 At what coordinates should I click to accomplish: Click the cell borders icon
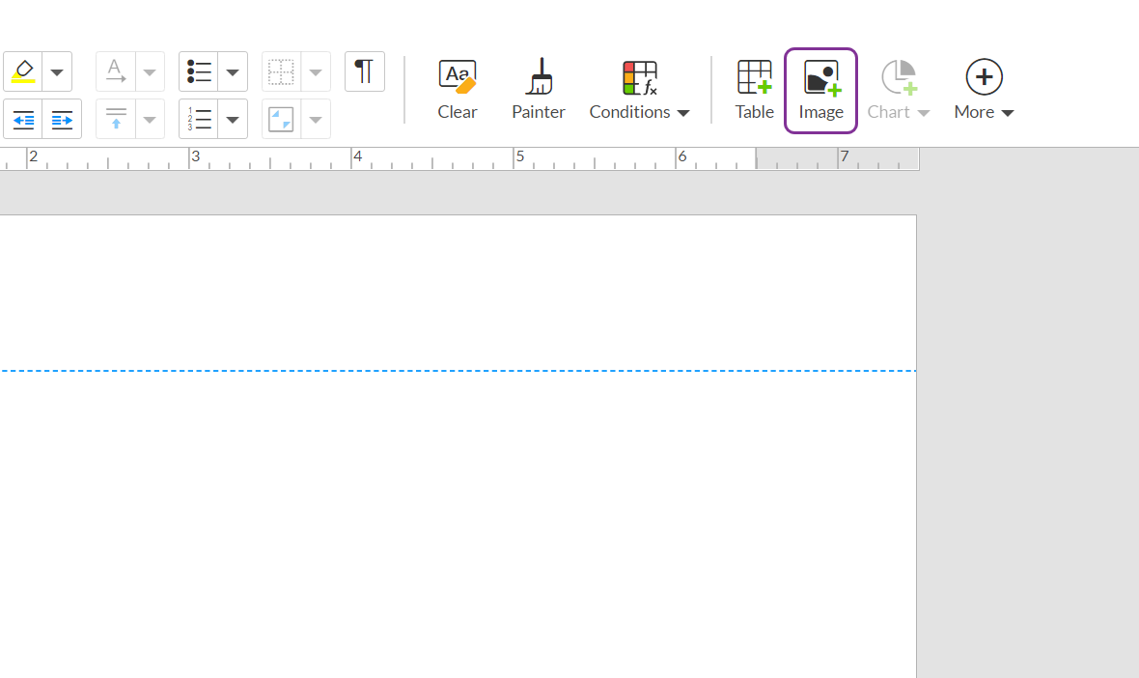click(282, 71)
